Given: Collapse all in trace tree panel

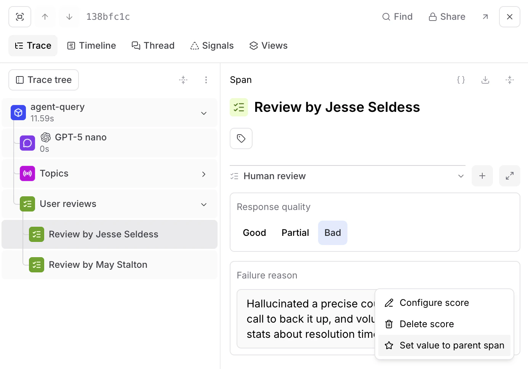Looking at the screenshot, I should click(x=183, y=80).
